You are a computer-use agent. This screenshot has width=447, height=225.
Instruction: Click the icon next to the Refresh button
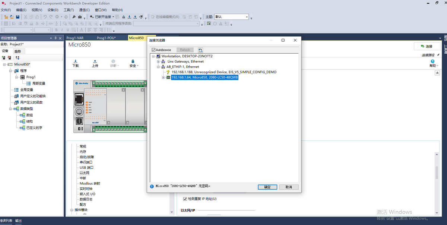tap(200, 50)
